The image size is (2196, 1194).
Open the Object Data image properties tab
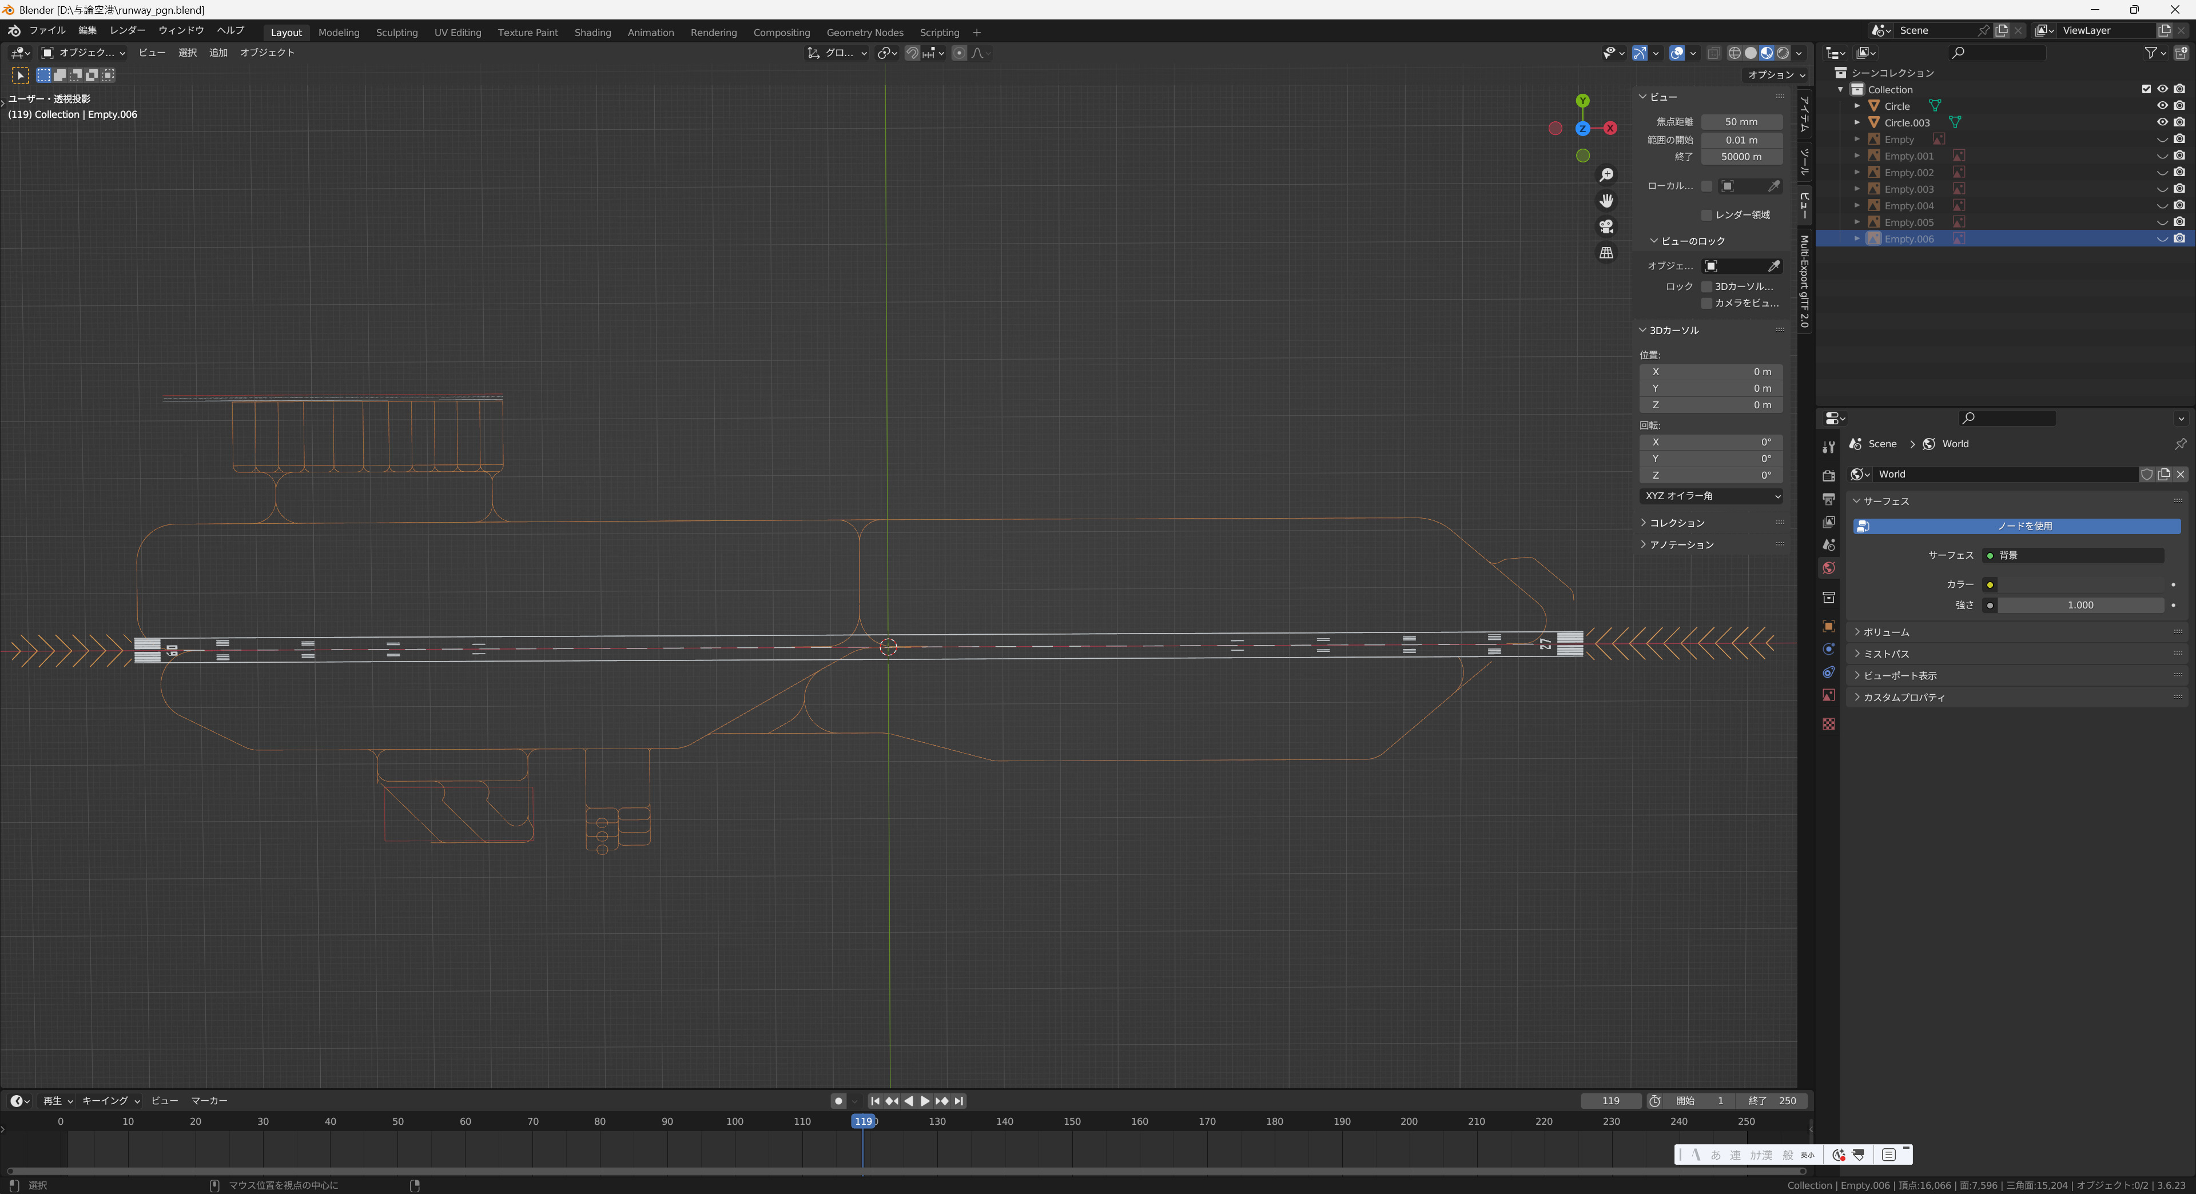pyautogui.click(x=1828, y=695)
